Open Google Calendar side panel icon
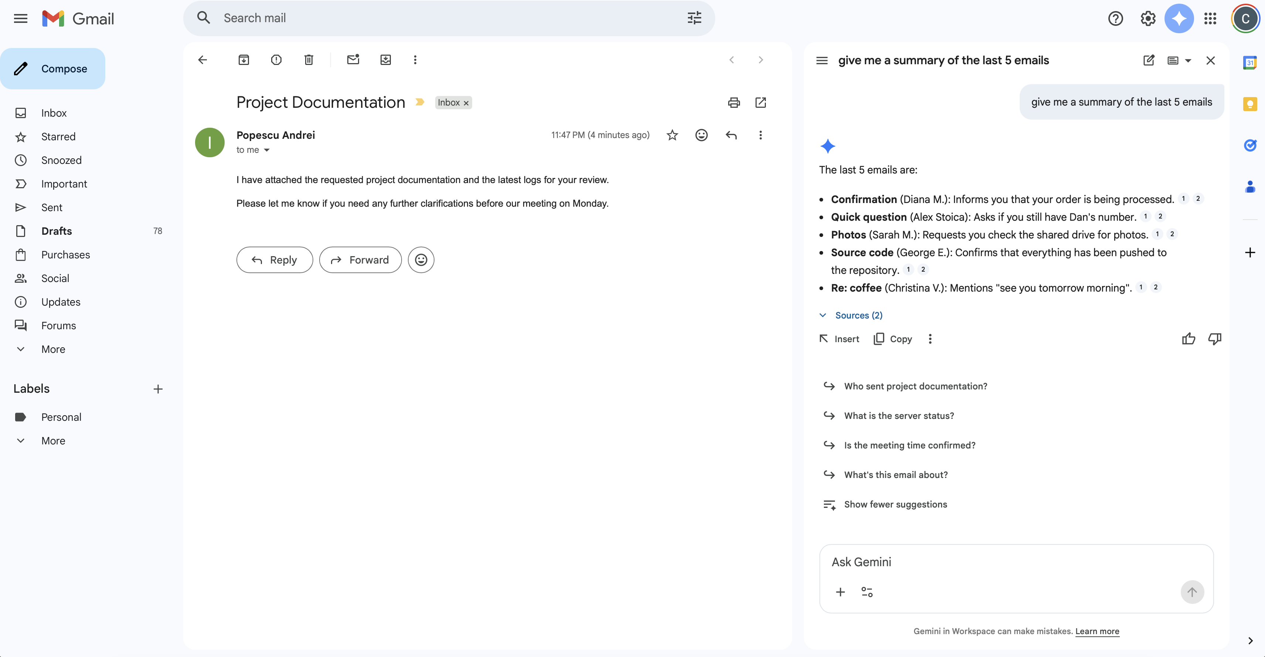1265x657 pixels. pyautogui.click(x=1250, y=63)
